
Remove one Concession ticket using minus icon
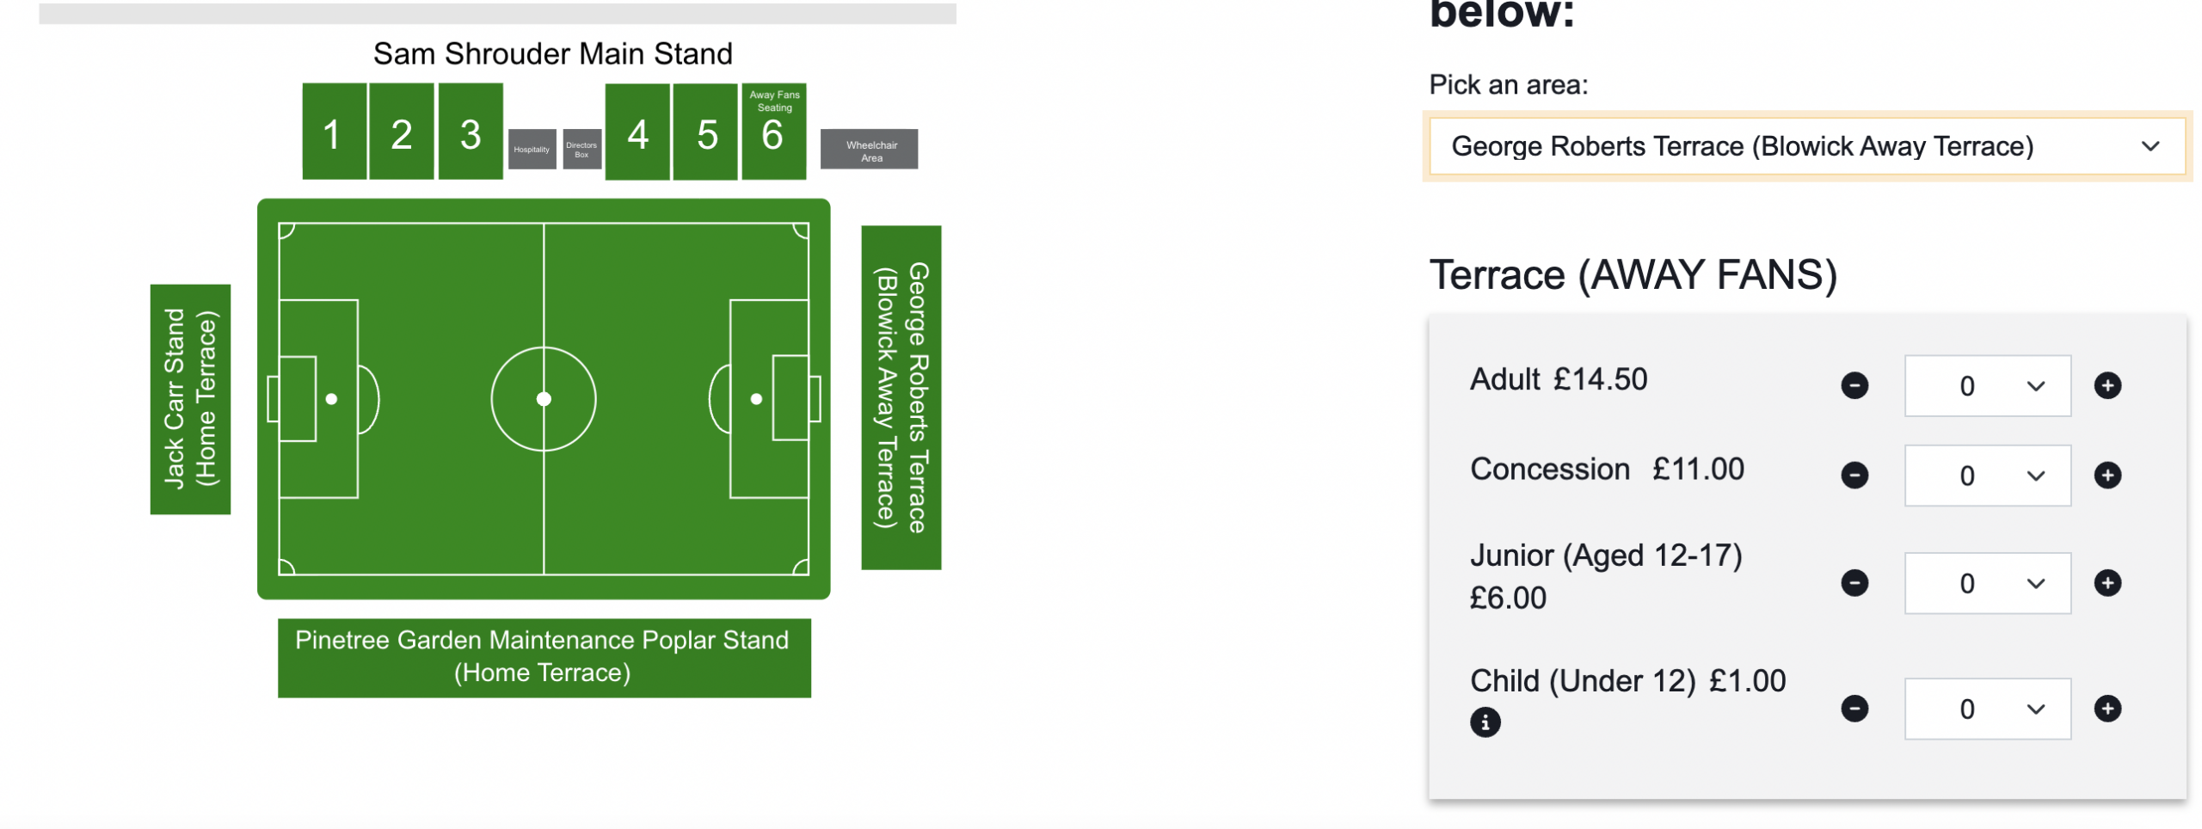tap(1854, 475)
